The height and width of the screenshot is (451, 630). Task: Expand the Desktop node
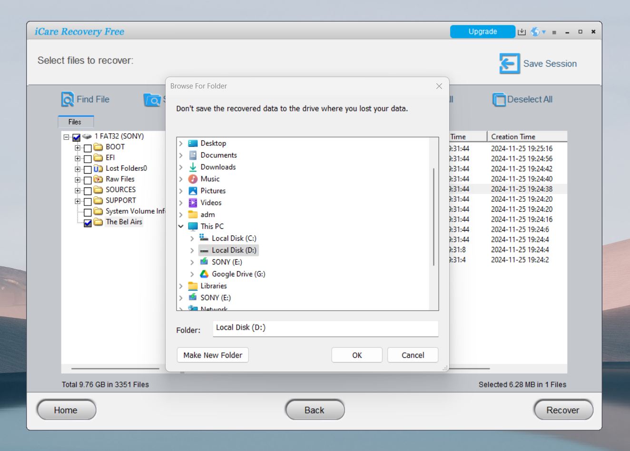tap(181, 143)
